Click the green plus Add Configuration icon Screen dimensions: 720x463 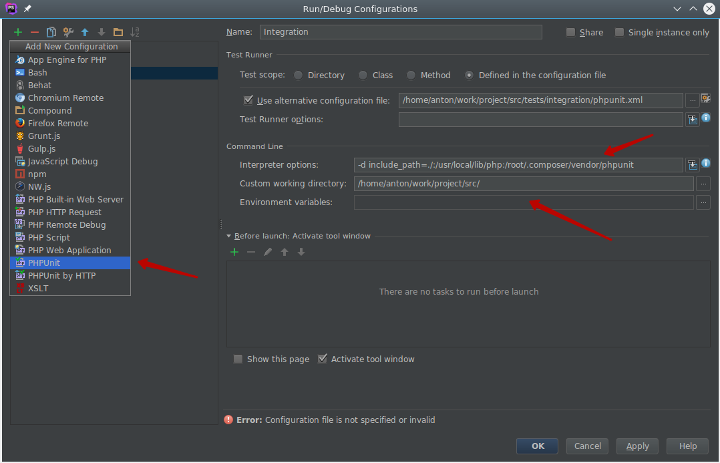click(x=18, y=32)
